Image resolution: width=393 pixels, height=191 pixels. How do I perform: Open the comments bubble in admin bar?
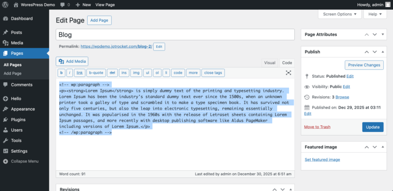point(63,5)
